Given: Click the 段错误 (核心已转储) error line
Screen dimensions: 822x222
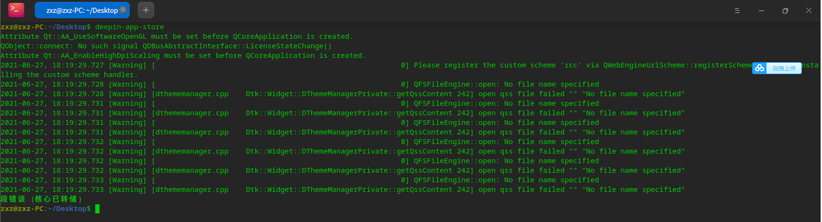Looking at the screenshot, I should [42, 199].
